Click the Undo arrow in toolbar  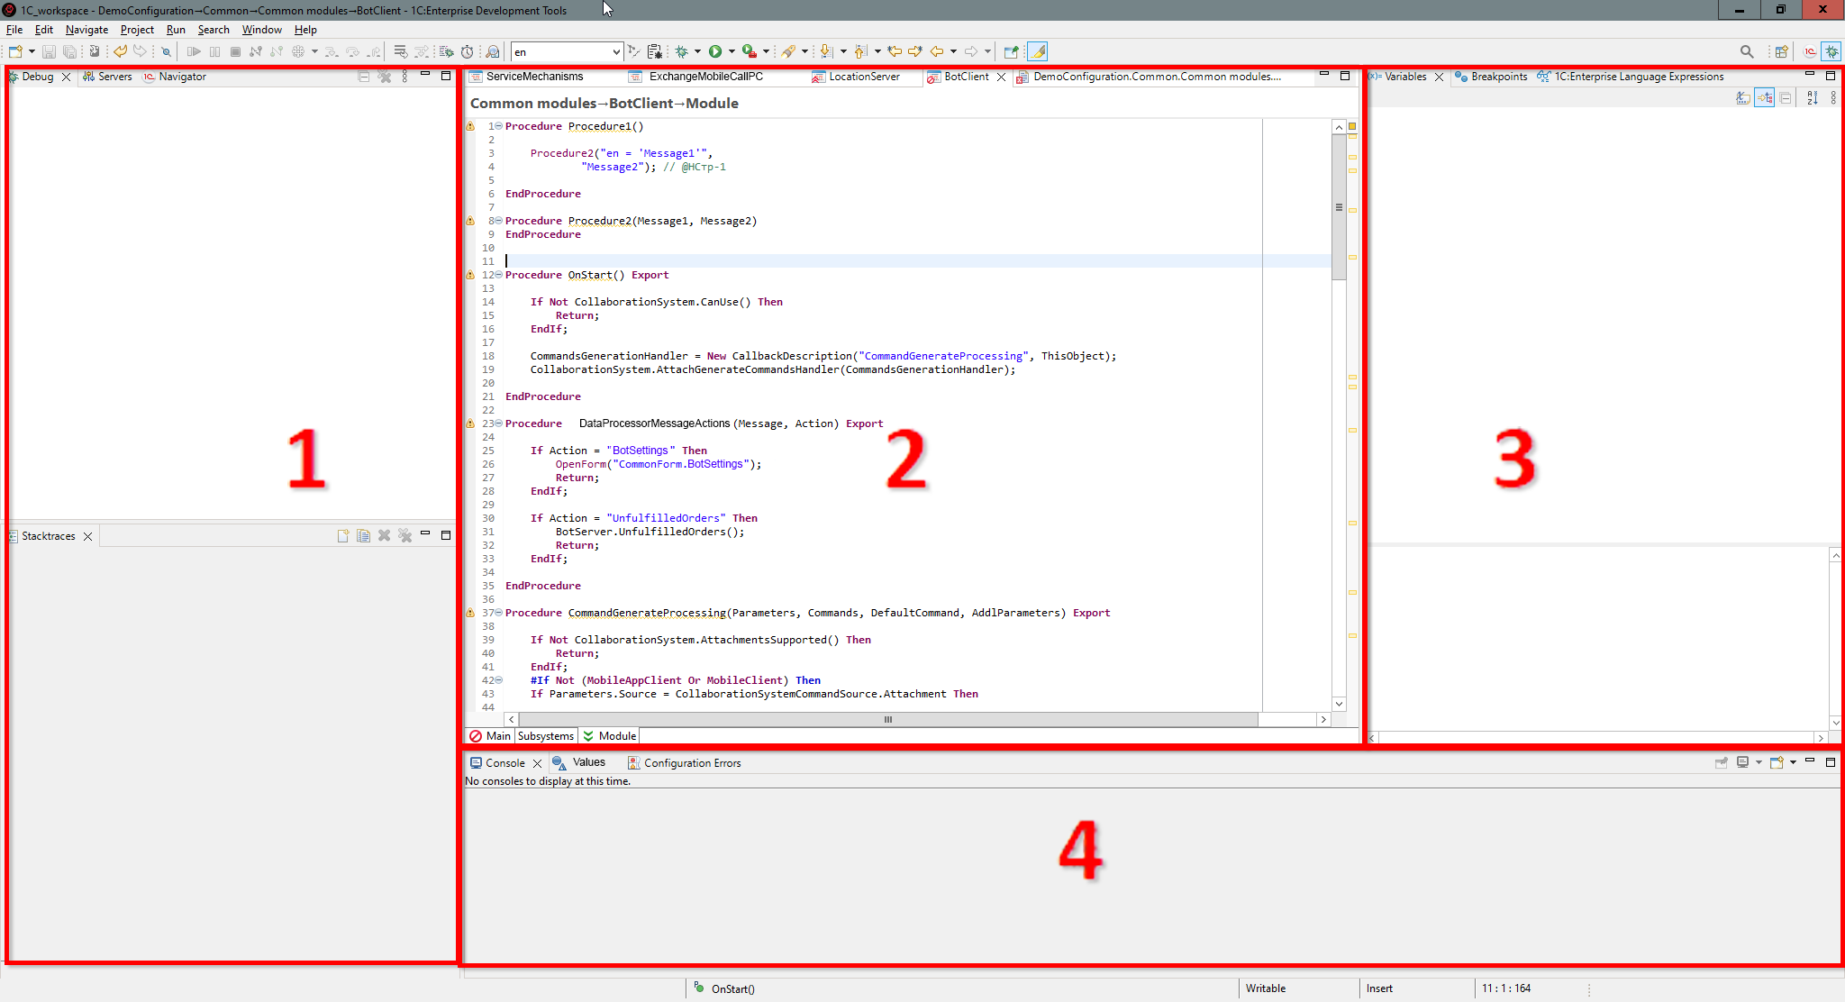click(120, 51)
